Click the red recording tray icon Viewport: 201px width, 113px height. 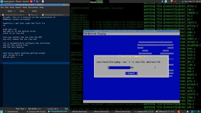pyautogui.click(x=175, y=2)
